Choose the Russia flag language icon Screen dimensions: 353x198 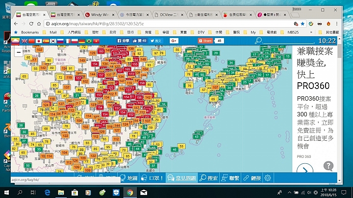coord(60,41)
